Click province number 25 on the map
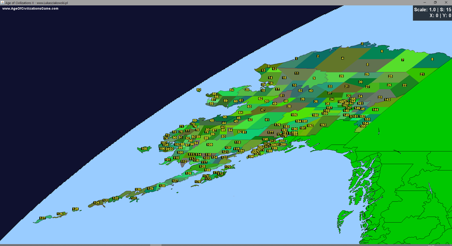452x246 pixels. pos(390,76)
